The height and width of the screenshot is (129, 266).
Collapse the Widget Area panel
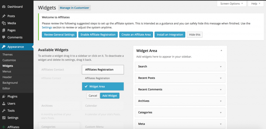221,51
